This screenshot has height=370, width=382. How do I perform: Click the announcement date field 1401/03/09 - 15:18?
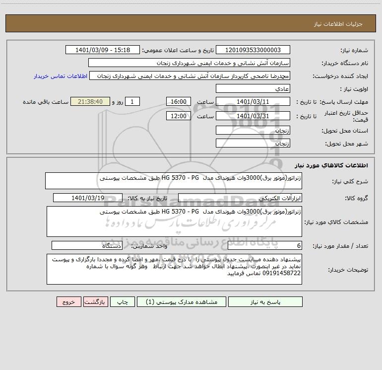point(103,50)
